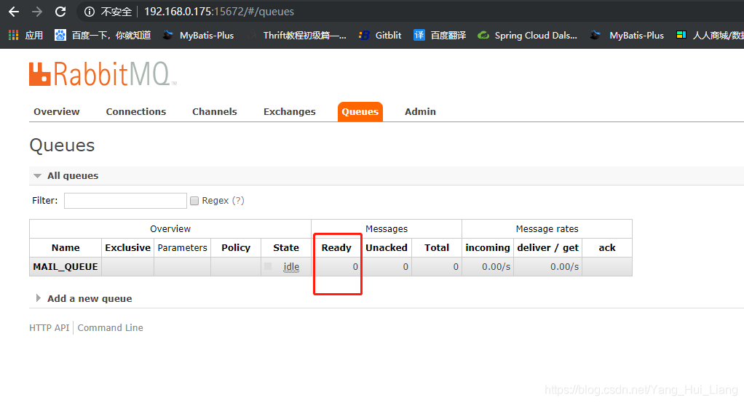Open the Command Line link
The image size is (744, 403).
pyautogui.click(x=110, y=328)
